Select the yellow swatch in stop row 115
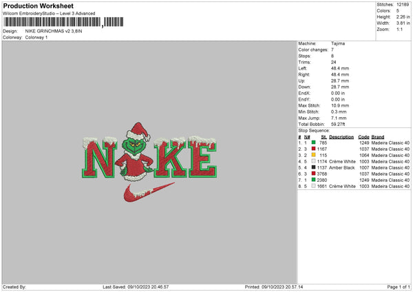 coord(313,155)
